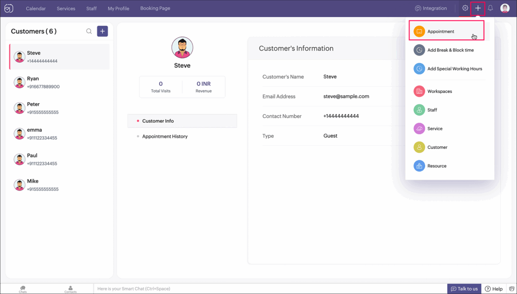Click the red Workspaces icon

(419, 91)
